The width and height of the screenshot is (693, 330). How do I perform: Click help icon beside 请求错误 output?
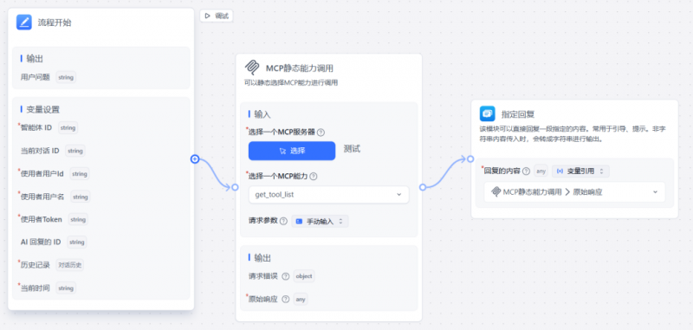(x=286, y=276)
